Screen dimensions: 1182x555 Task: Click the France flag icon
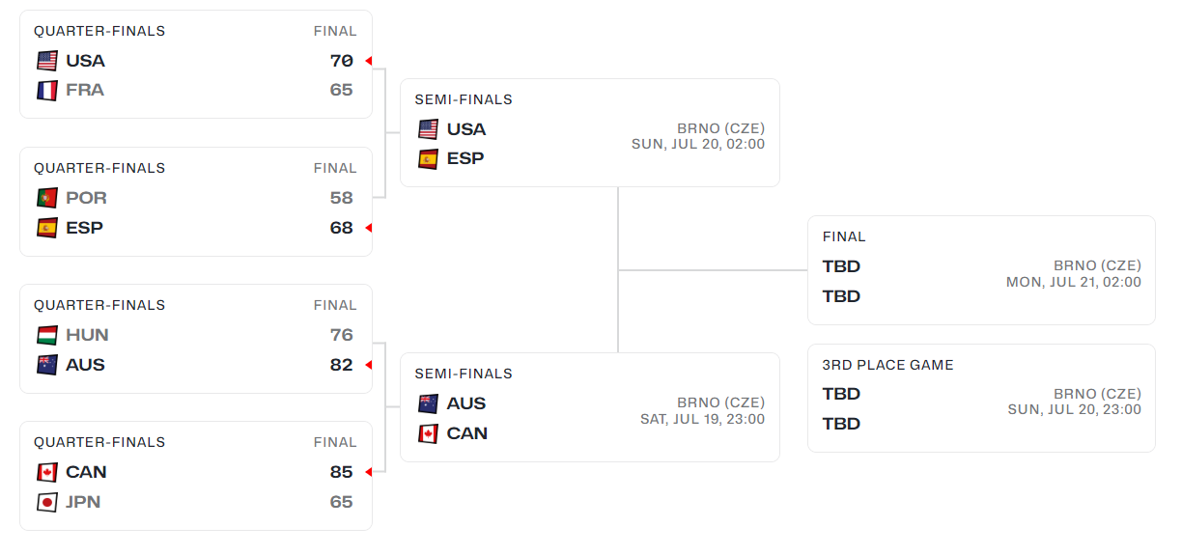tap(46, 91)
